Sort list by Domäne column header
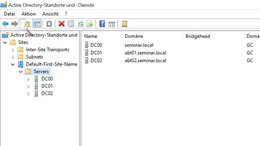Image resolution: width=260 pixels, height=146 pixels. tap(134, 36)
